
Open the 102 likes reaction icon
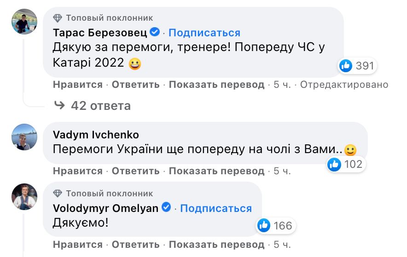(334, 164)
